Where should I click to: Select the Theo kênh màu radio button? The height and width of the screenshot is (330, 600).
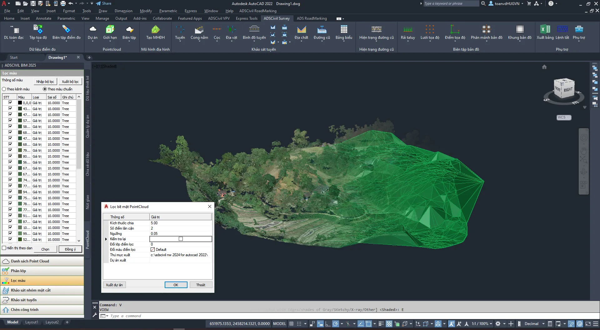4,89
